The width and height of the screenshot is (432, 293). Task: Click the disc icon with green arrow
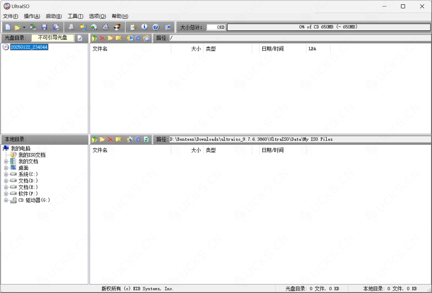click(94, 27)
